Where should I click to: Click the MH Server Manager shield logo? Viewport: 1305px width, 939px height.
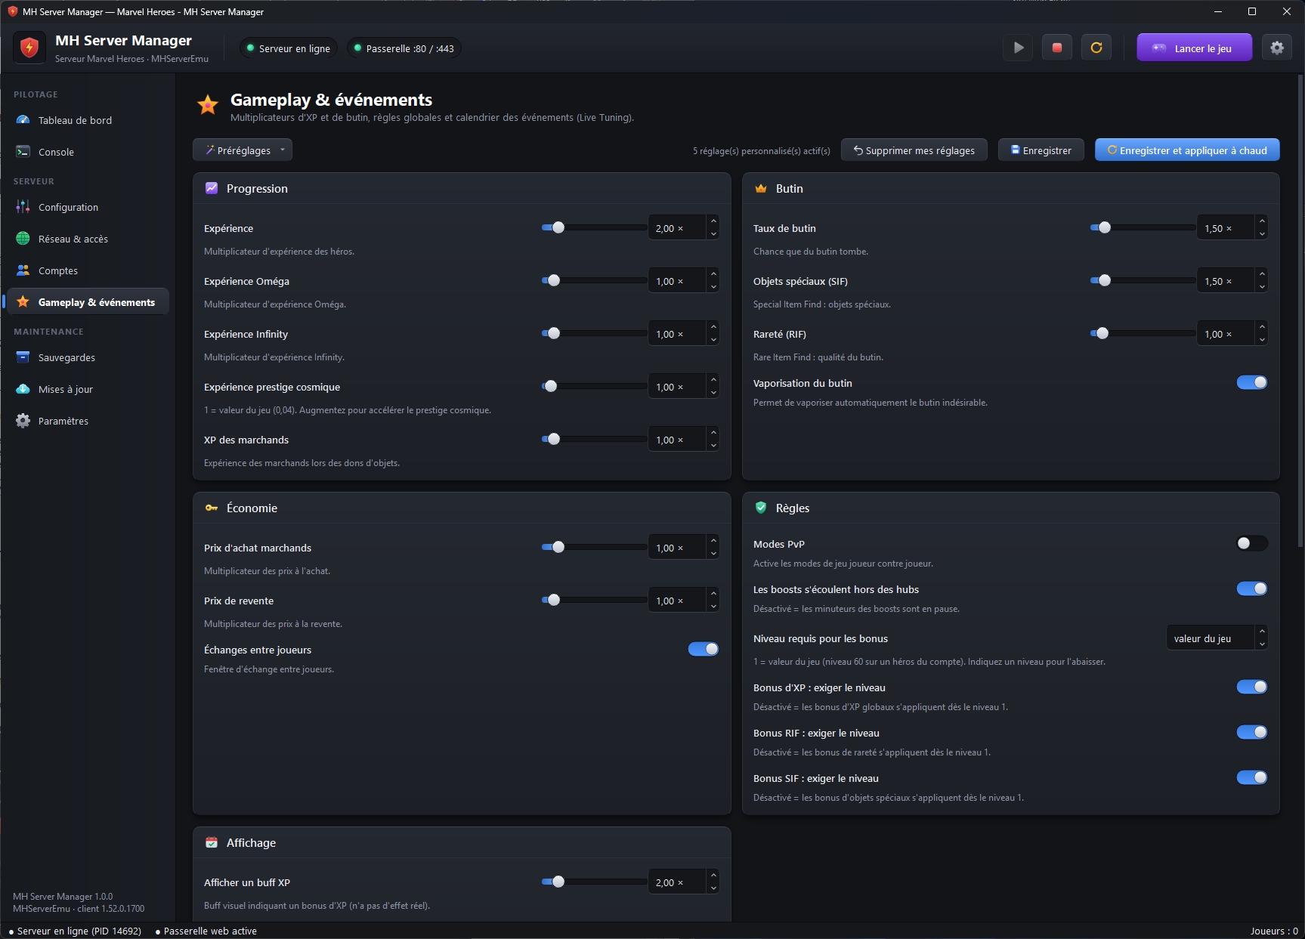29,48
